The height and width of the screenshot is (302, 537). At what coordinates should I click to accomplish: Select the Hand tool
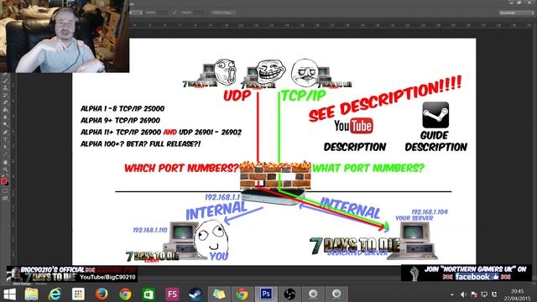(6, 162)
